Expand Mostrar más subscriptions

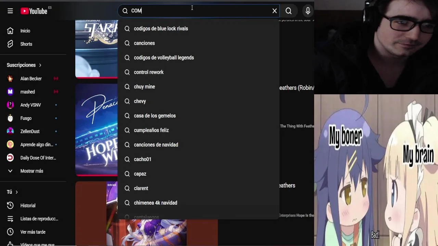click(33, 171)
